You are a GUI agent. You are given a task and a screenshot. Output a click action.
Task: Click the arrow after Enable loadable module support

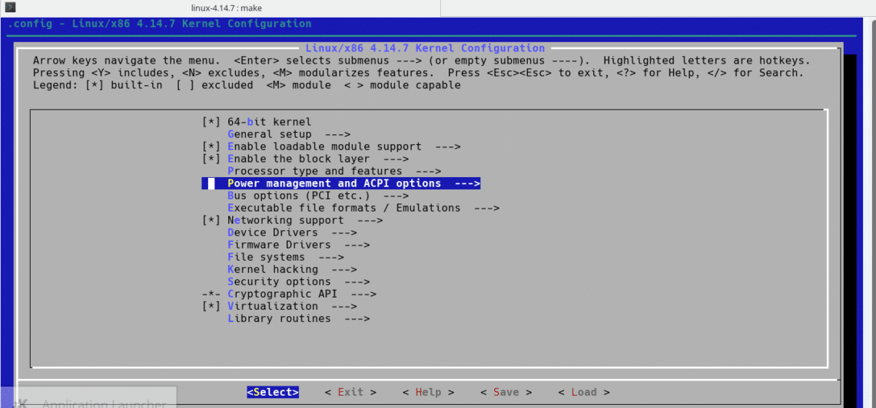447,146
